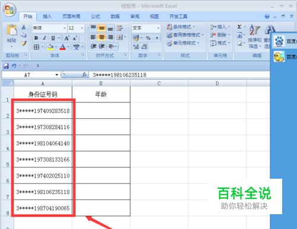Viewport: 297px width, 229px height.
Task: Switch to the Developer tab
Action: 178,17
